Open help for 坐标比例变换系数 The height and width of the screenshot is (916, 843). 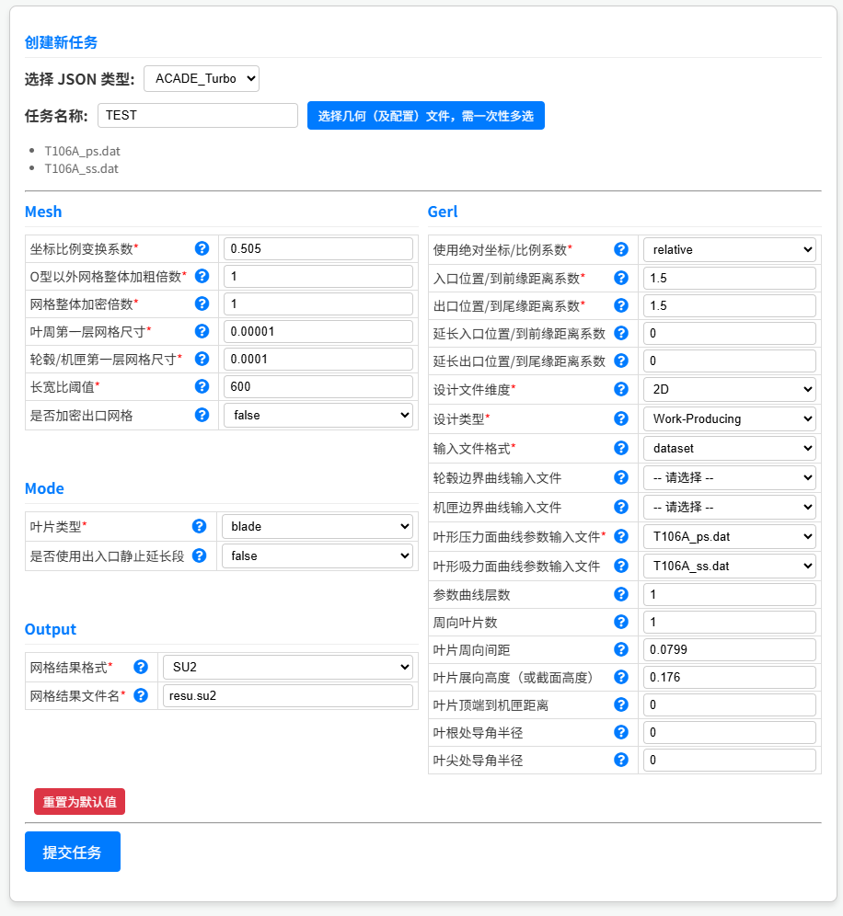coord(202,248)
